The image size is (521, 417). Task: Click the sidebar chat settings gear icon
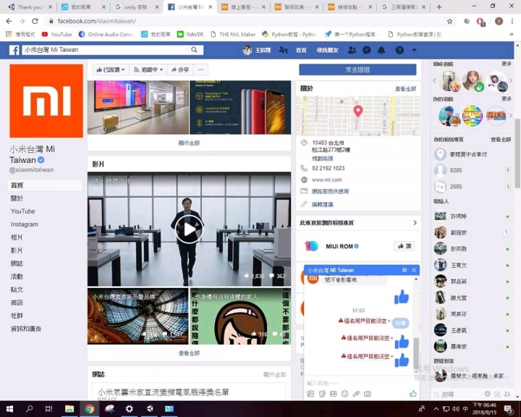tap(487, 394)
